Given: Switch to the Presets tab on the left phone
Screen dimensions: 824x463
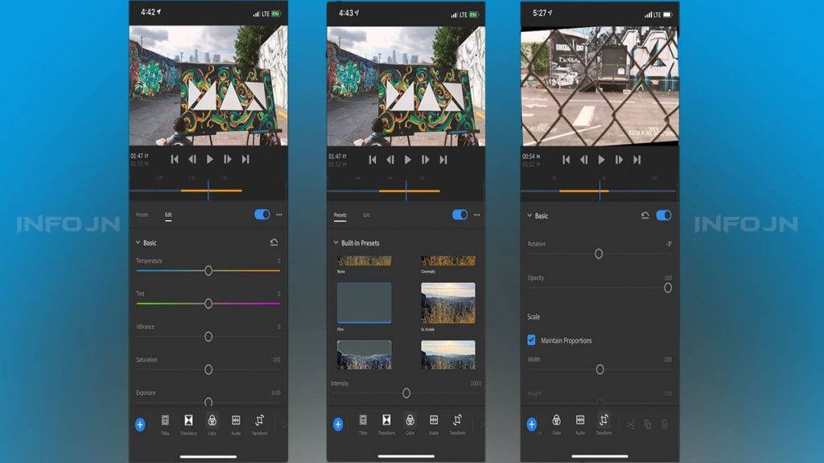Looking at the screenshot, I should [142, 215].
